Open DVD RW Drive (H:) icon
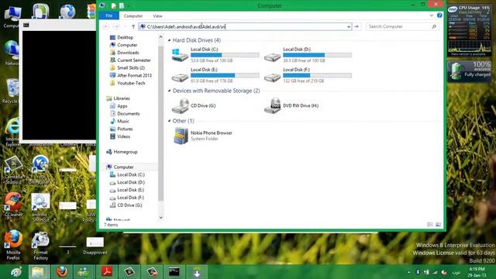The width and height of the screenshot is (496, 279). pos(272,105)
